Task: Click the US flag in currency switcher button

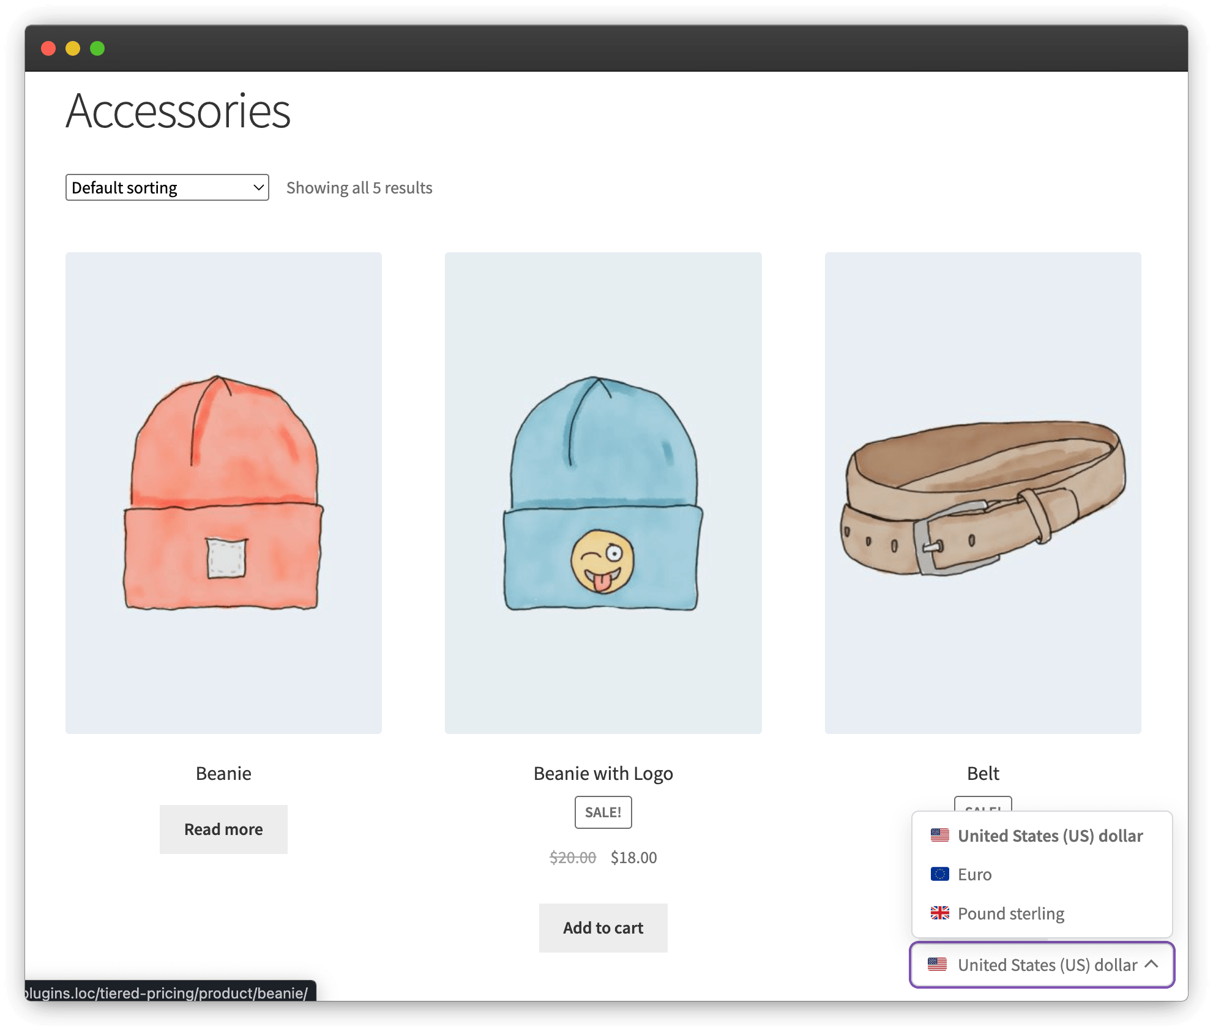Action: pos(938,964)
